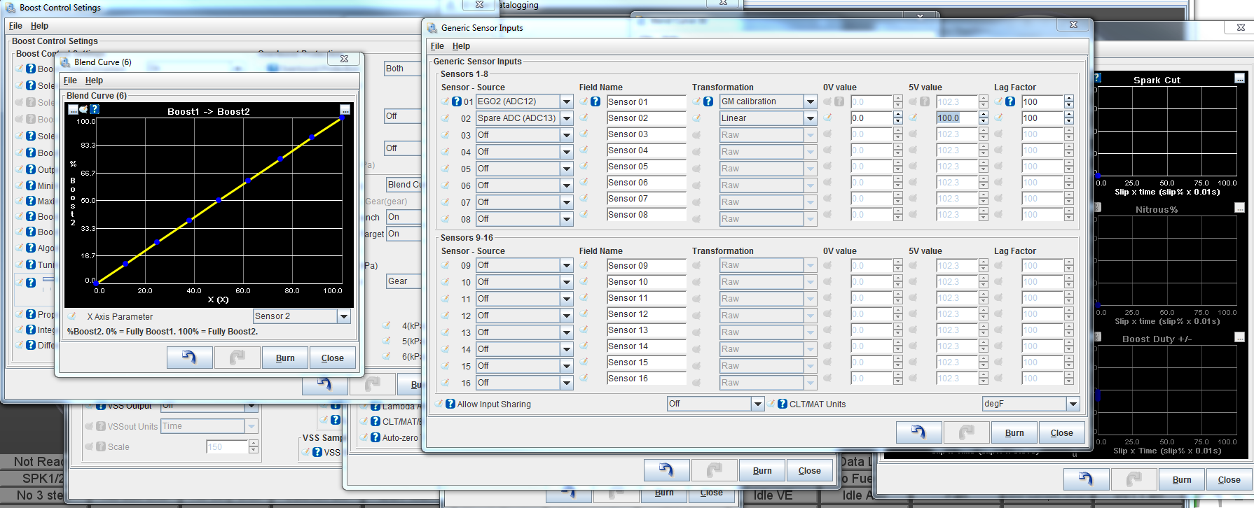Click the help icon beside CLT/MAT Units

tap(783, 404)
